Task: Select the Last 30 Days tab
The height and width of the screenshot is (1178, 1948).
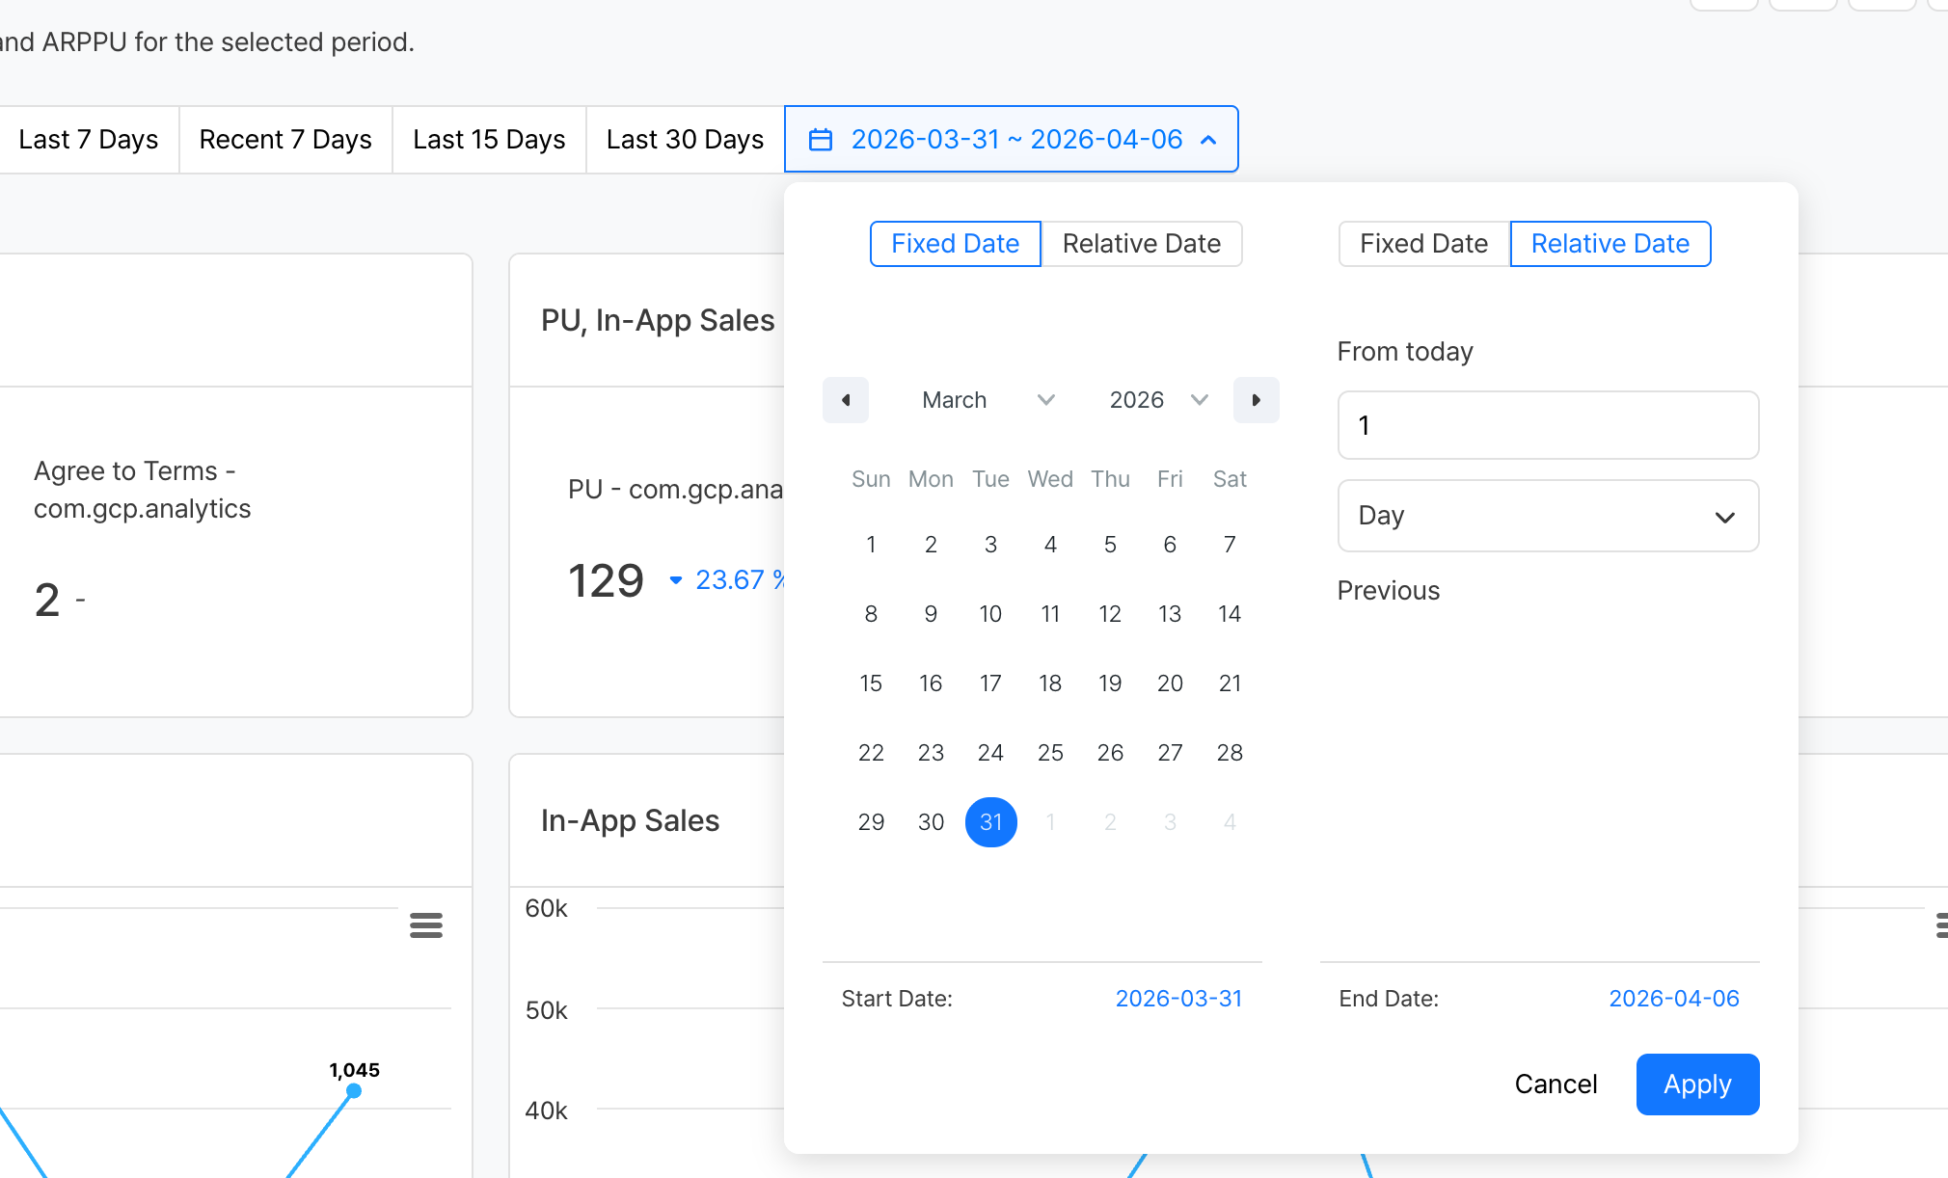Action: pos(685,140)
